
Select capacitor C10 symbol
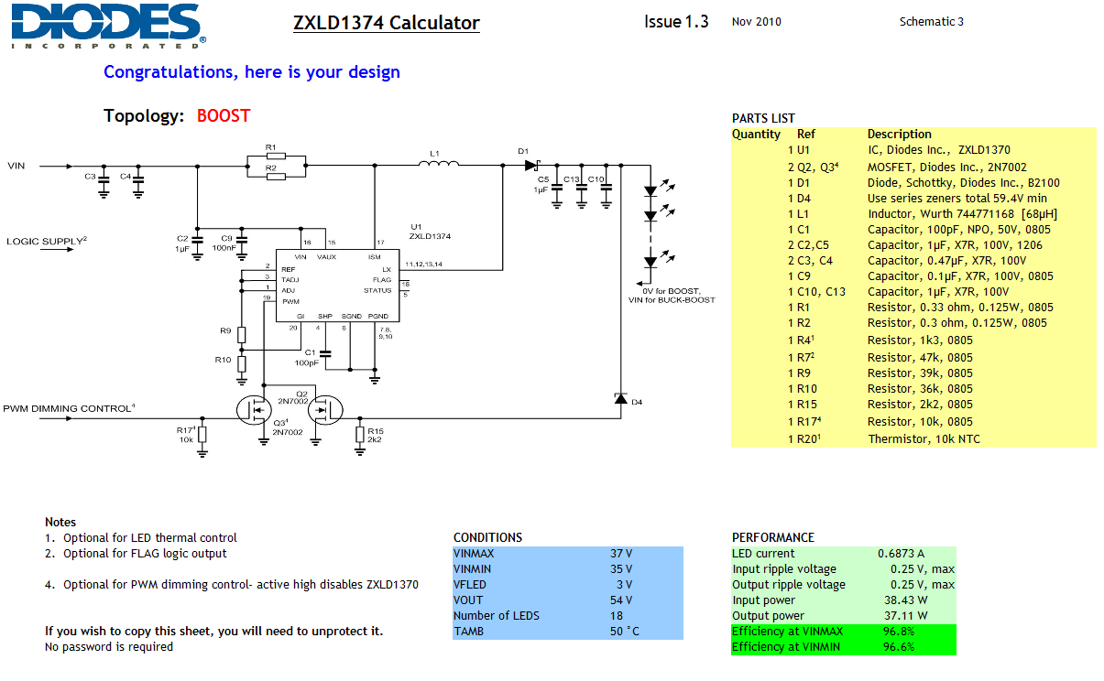(606, 188)
